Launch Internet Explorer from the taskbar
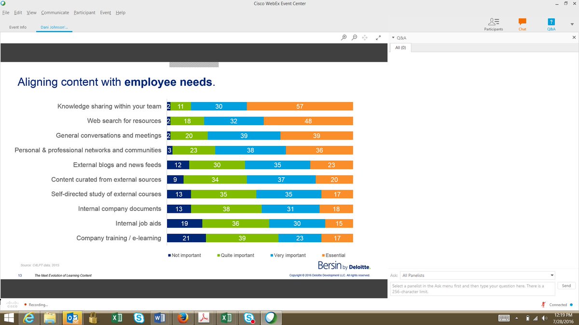This screenshot has height=325, width=579. (29, 318)
